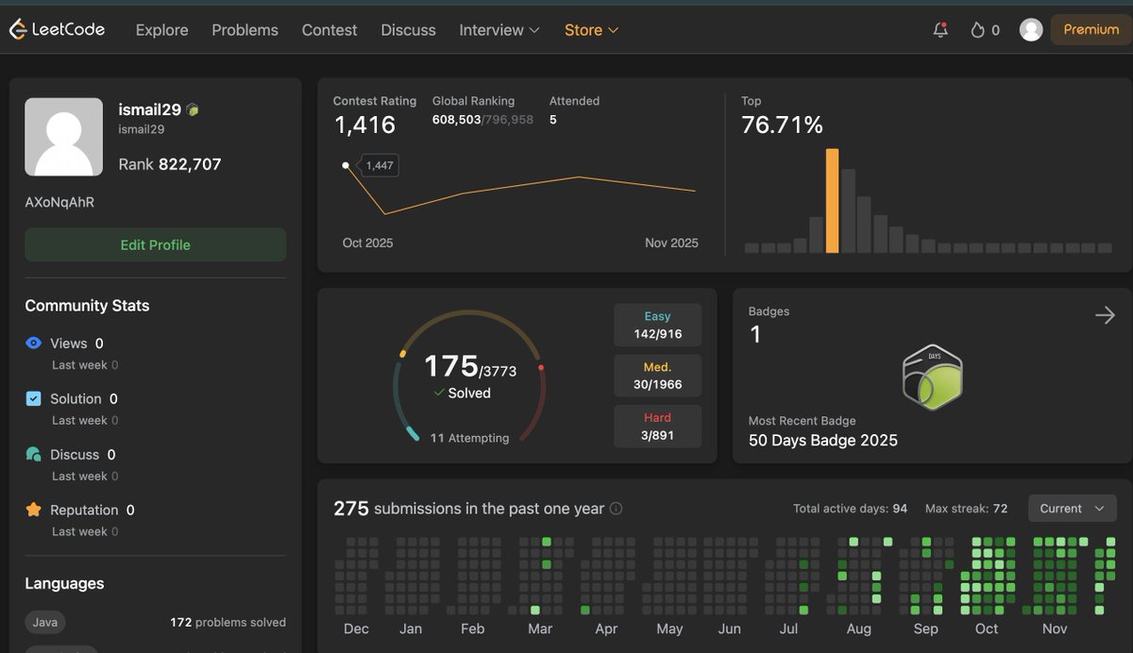
Task: Open the Explore page
Action: pos(161,30)
